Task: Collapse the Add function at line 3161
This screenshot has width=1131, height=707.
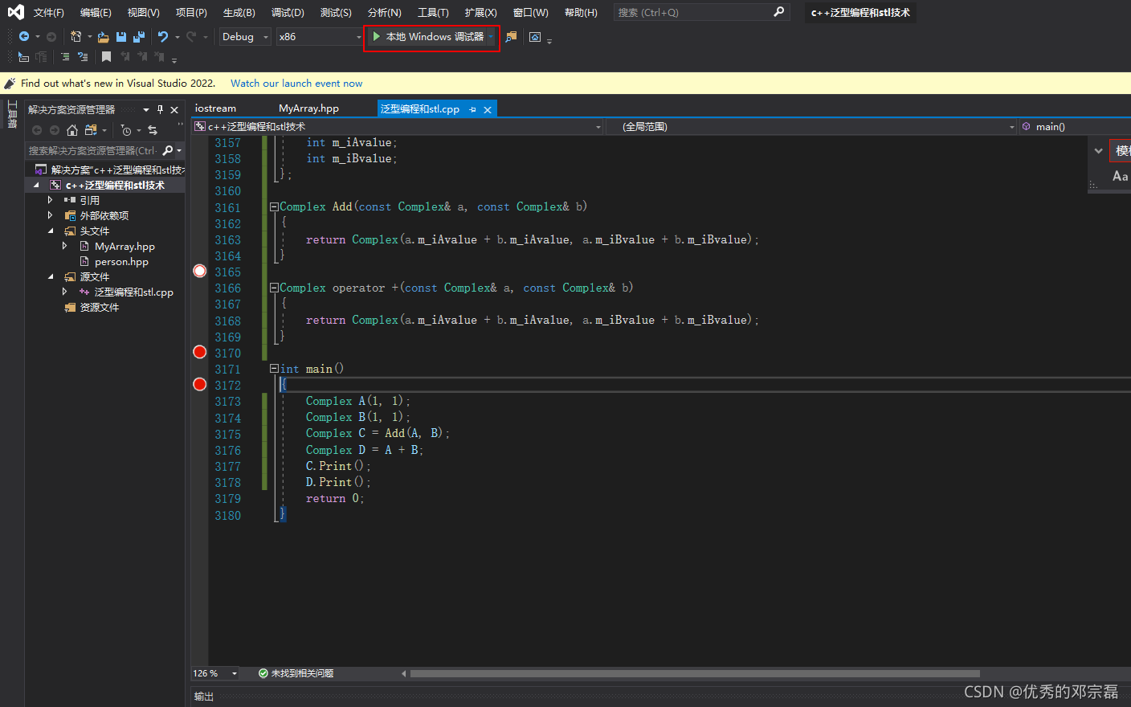Action: tap(274, 206)
